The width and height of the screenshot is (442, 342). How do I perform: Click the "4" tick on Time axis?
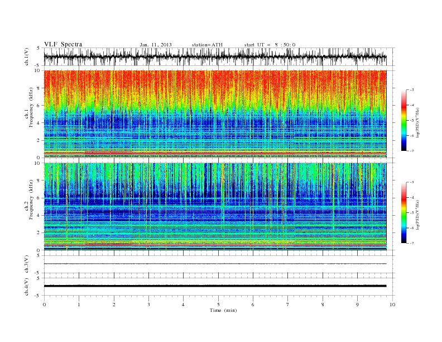(x=183, y=305)
